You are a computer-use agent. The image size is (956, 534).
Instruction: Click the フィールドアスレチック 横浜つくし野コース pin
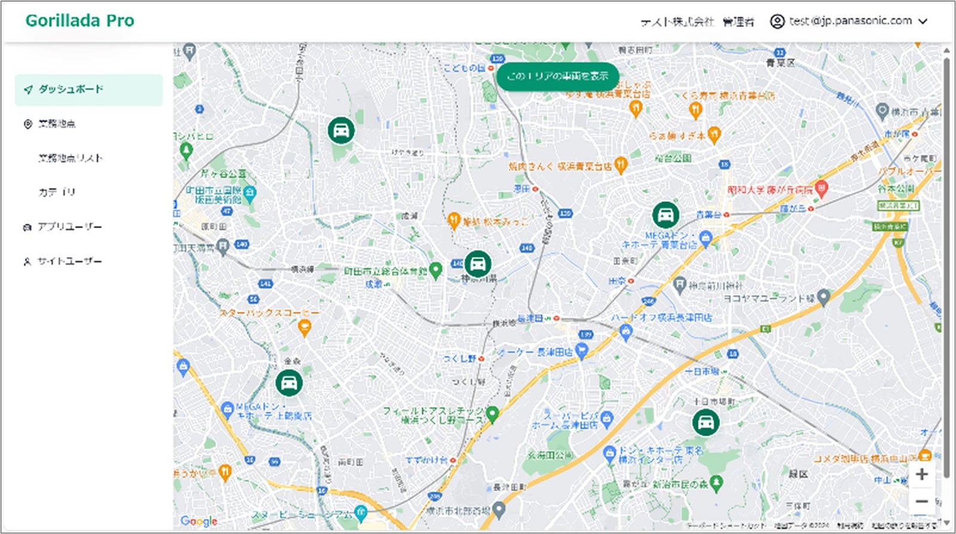492,413
